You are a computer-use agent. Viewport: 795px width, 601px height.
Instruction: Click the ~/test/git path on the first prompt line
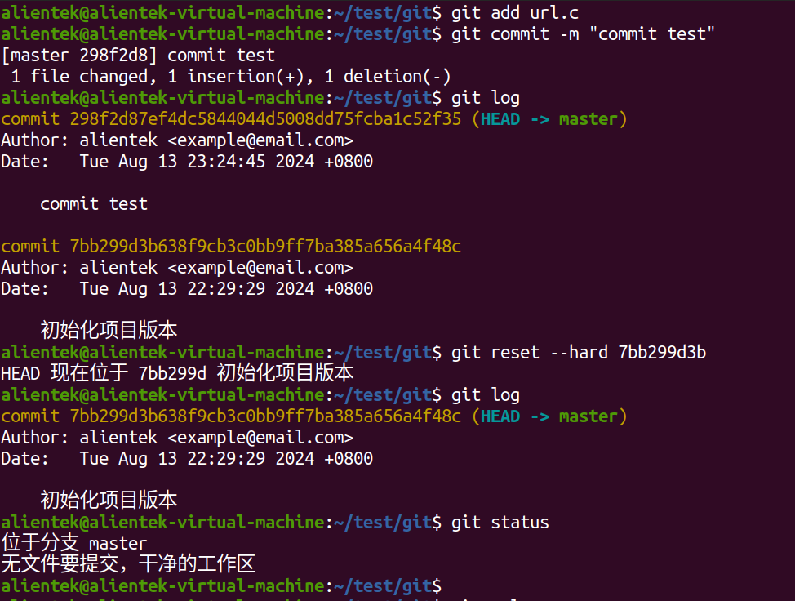click(x=382, y=12)
